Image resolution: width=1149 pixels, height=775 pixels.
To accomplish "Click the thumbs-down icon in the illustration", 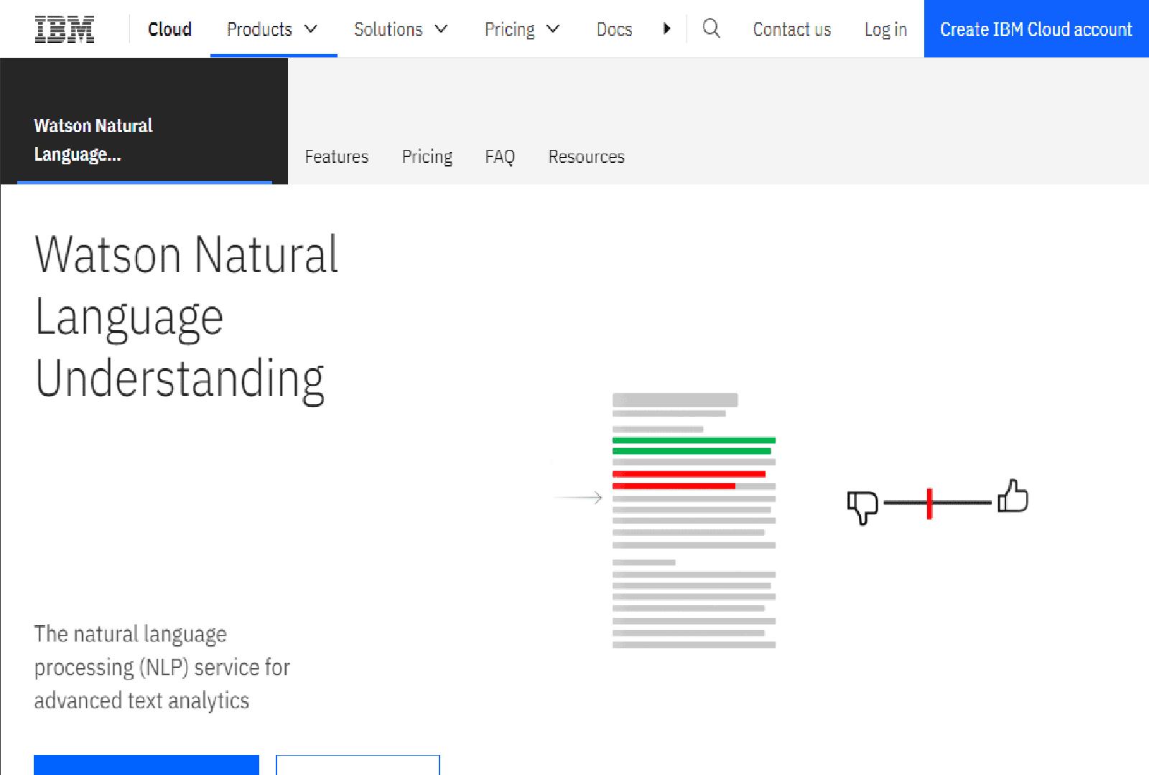I will 862,505.
